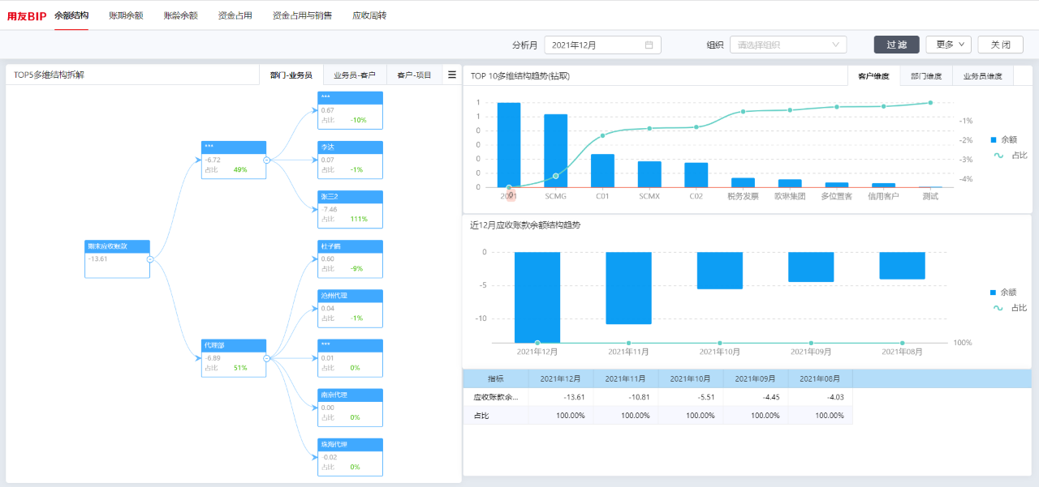The height and width of the screenshot is (487, 1039).
Task: Click the *** node showing 0.67
Action: click(x=350, y=110)
